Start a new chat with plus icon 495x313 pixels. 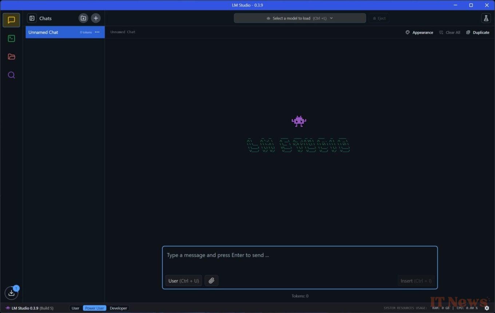[96, 18]
